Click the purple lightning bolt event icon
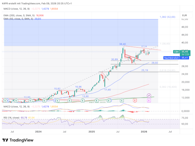This screenshot has width=195, height=146. 149,95
